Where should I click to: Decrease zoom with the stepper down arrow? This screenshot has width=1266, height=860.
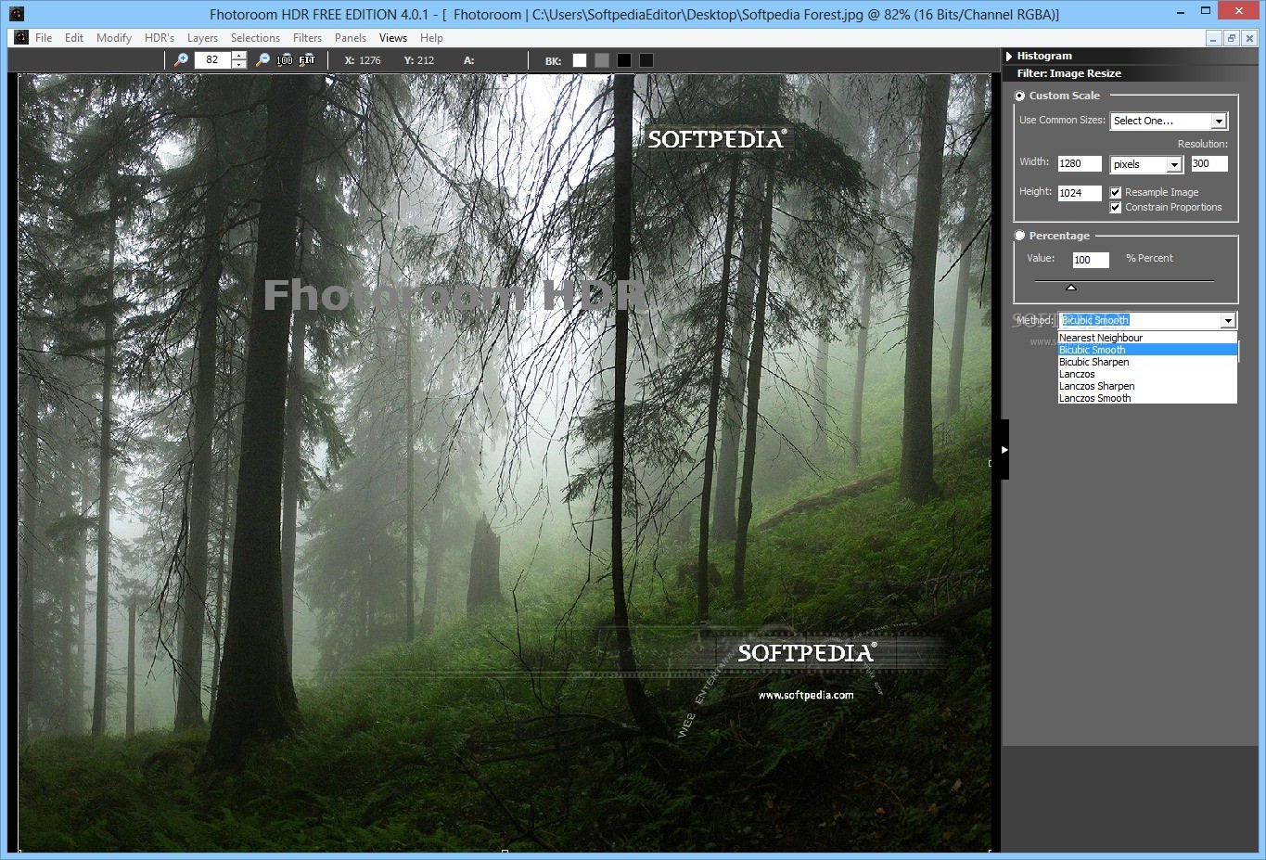[x=239, y=64]
